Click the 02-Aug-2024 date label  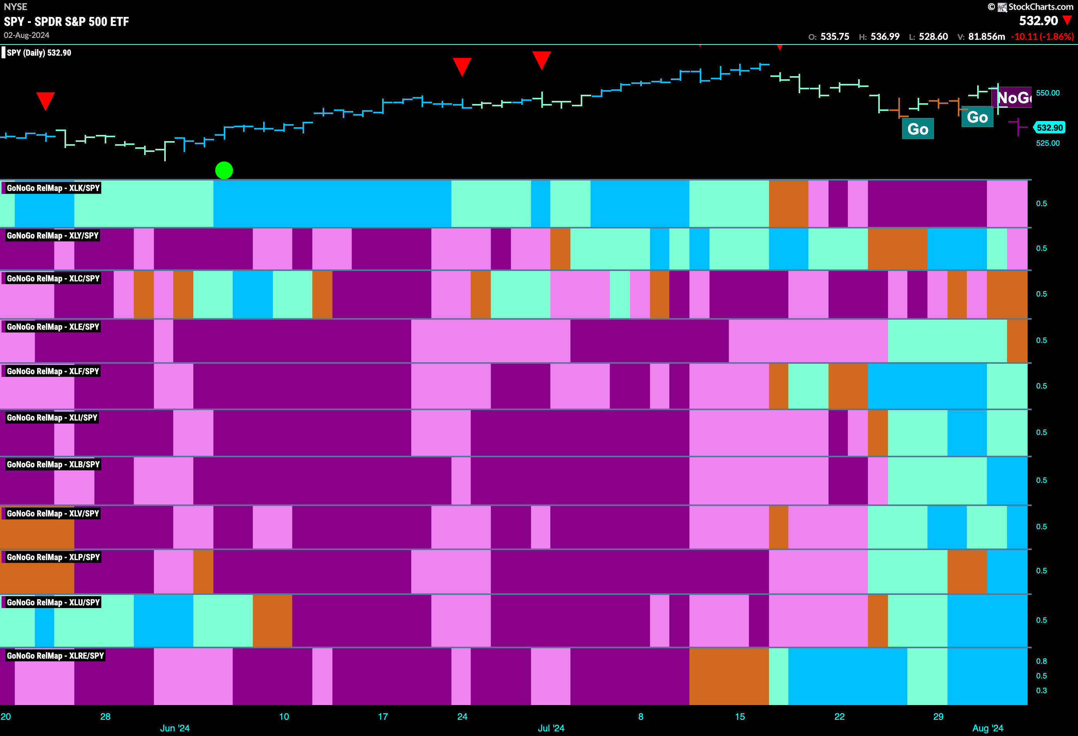tap(26, 35)
